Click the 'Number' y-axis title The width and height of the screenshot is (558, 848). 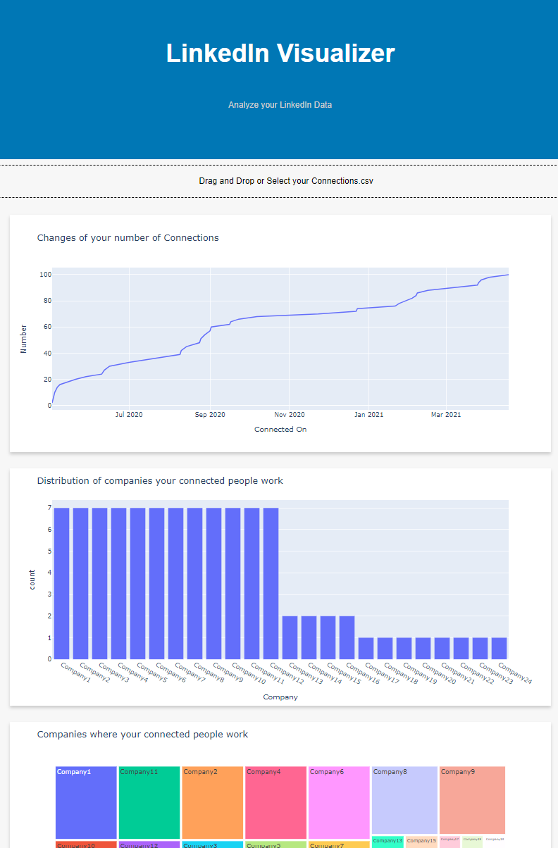[24, 339]
